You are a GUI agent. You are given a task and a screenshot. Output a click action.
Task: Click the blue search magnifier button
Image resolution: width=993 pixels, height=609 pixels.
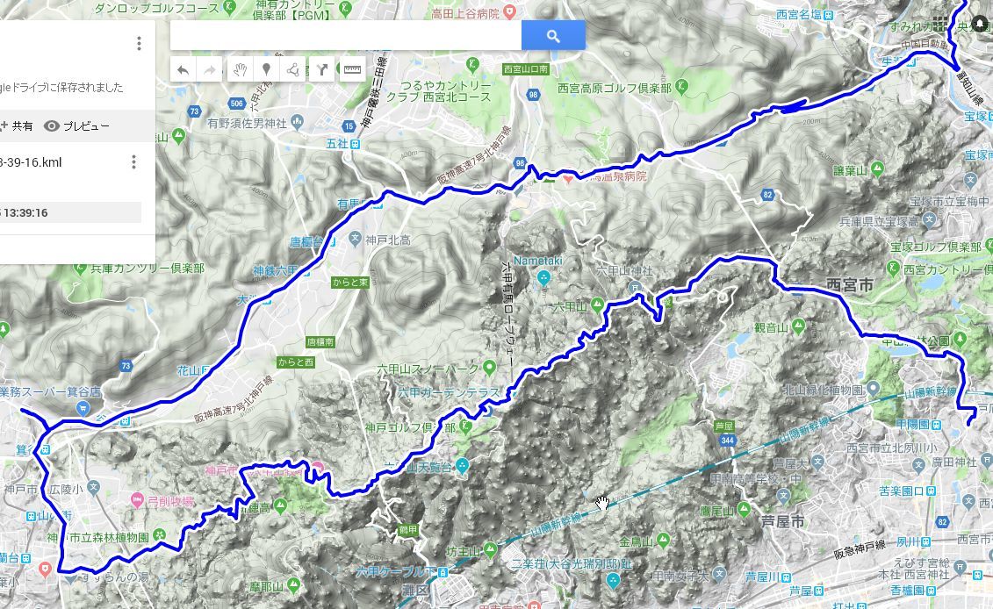point(553,36)
